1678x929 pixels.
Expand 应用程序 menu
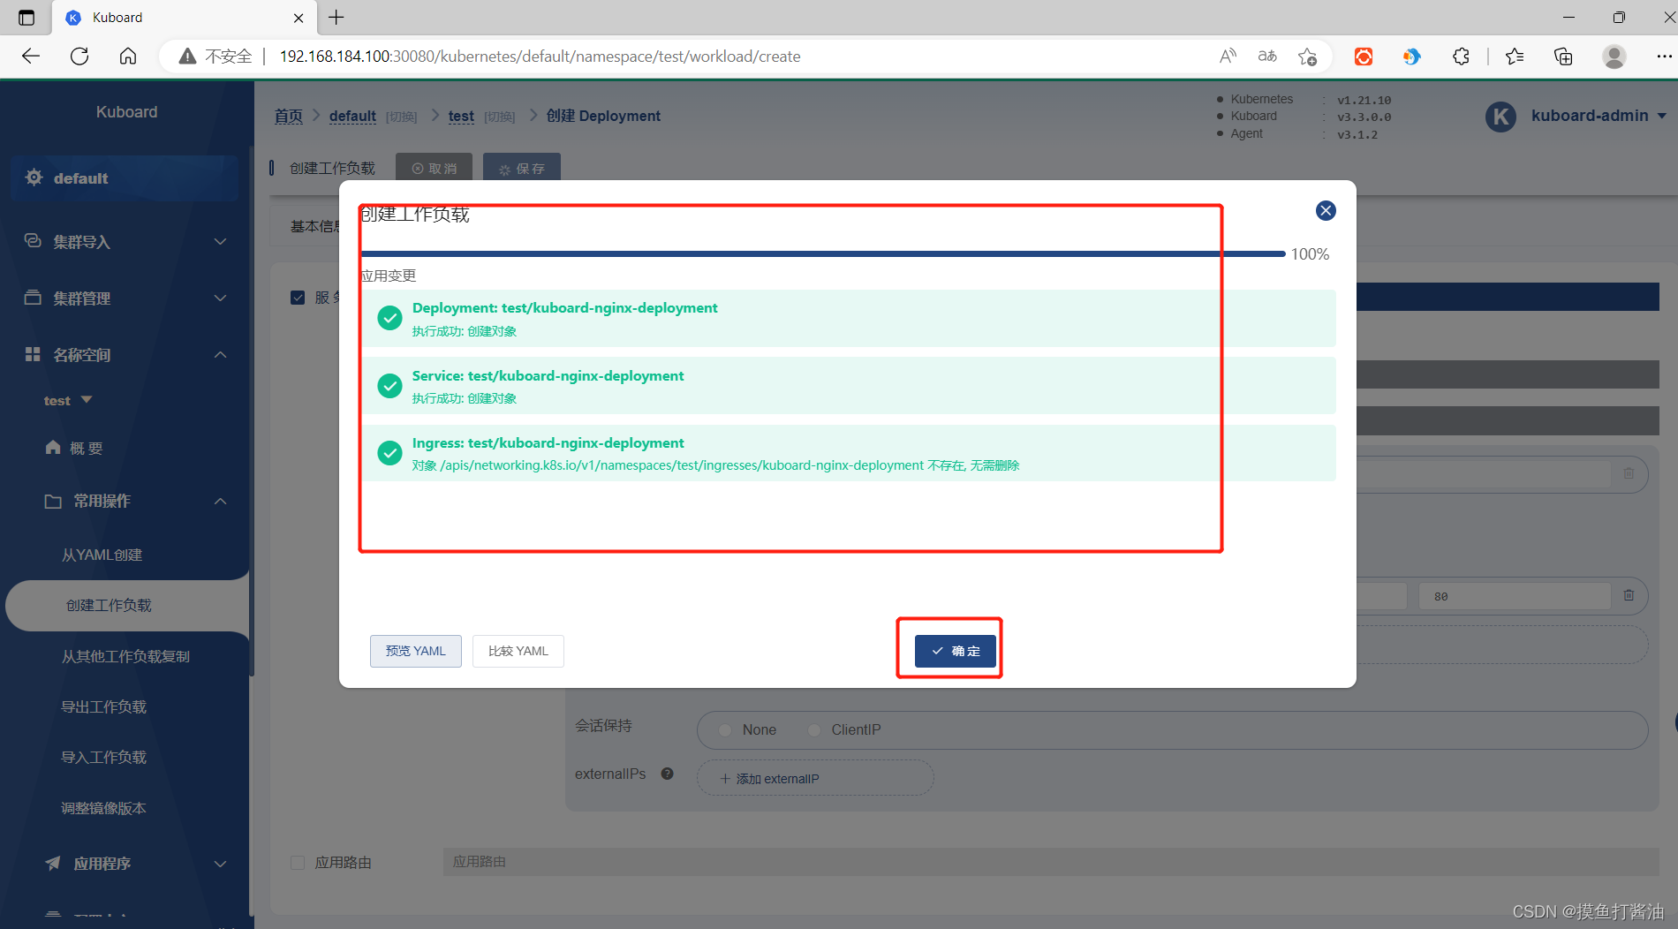click(135, 863)
